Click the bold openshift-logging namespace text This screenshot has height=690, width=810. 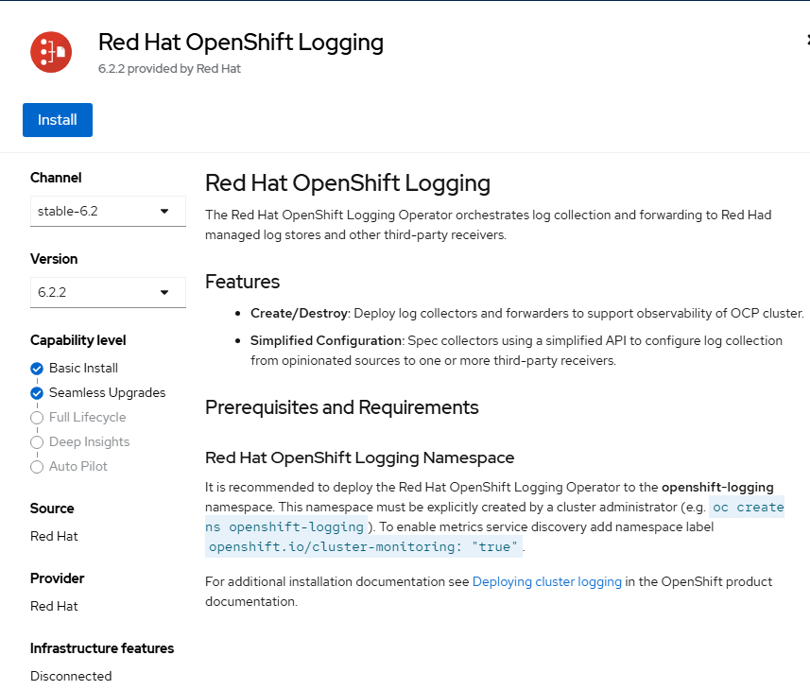coord(717,487)
